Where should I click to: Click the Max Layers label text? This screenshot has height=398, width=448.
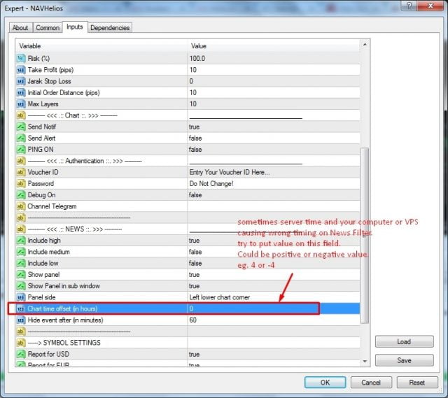coord(43,104)
